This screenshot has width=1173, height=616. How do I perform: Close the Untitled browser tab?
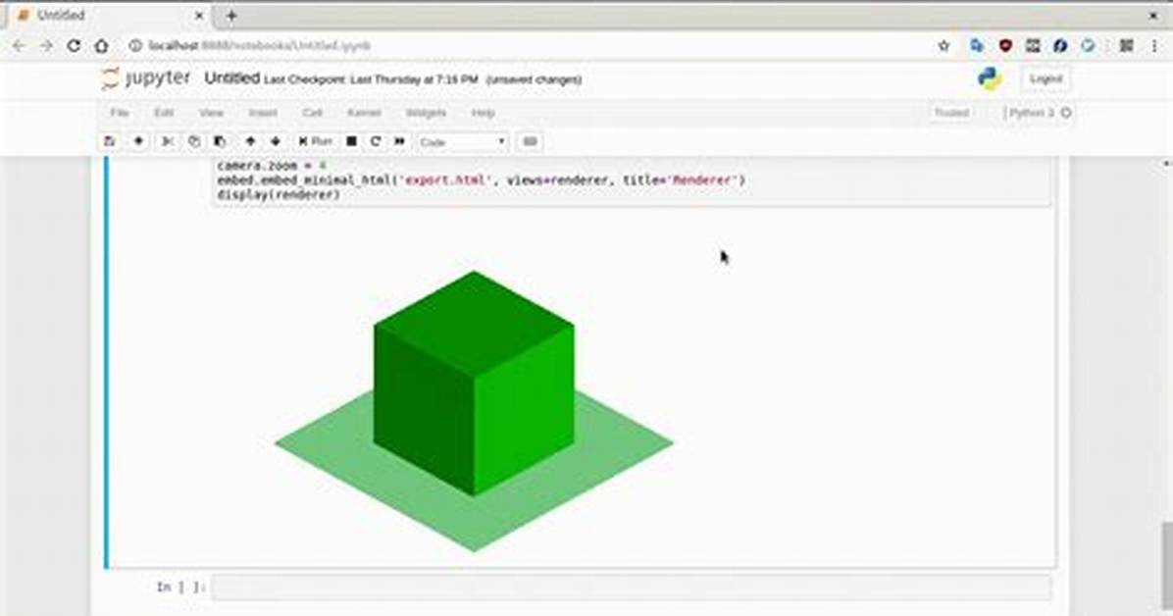click(x=199, y=15)
